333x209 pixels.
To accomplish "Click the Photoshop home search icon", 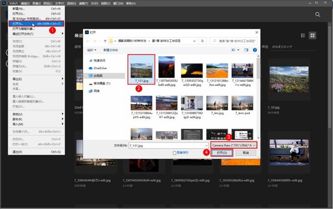I will pos(317,15).
